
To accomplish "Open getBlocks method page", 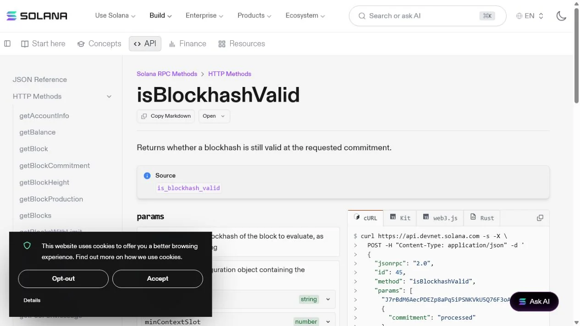I will pyautogui.click(x=35, y=216).
